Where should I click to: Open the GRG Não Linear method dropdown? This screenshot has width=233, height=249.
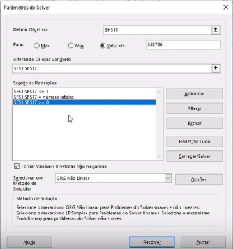(168, 178)
